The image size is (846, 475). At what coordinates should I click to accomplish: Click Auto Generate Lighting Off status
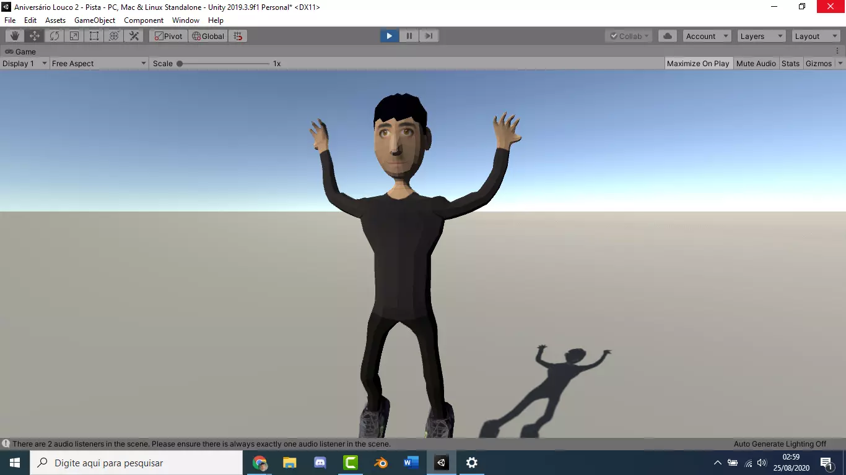(x=780, y=443)
